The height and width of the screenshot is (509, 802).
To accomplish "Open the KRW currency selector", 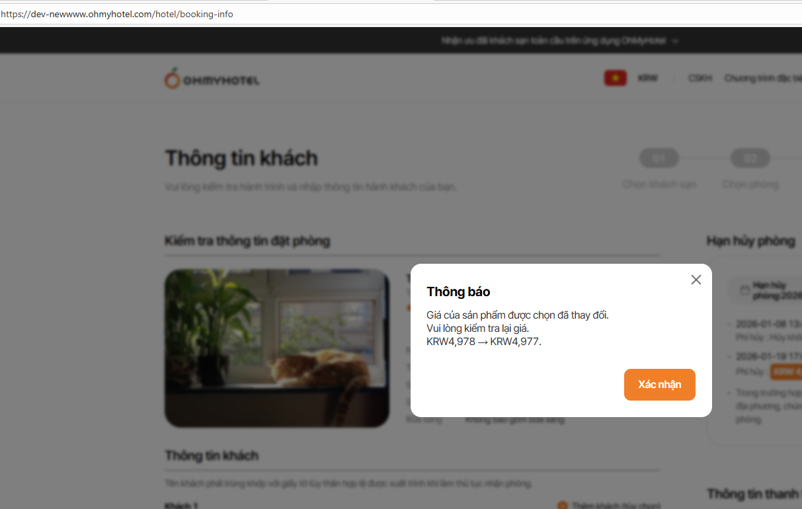I will 648,78.
